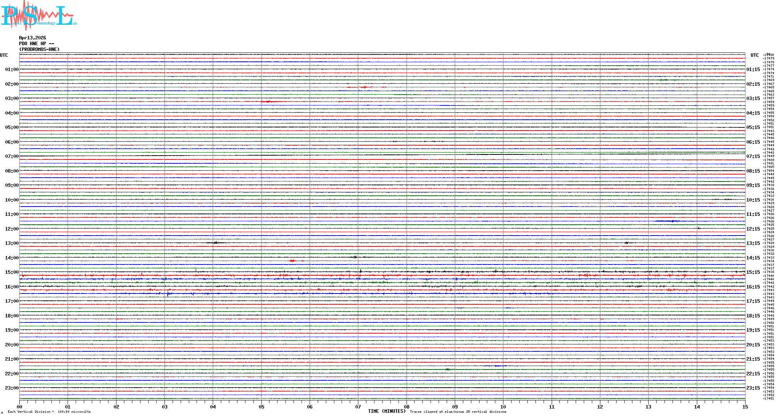776x417 pixels.
Task: Click the 23:00 hour label on left
Action: pyautogui.click(x=12, y=388)
